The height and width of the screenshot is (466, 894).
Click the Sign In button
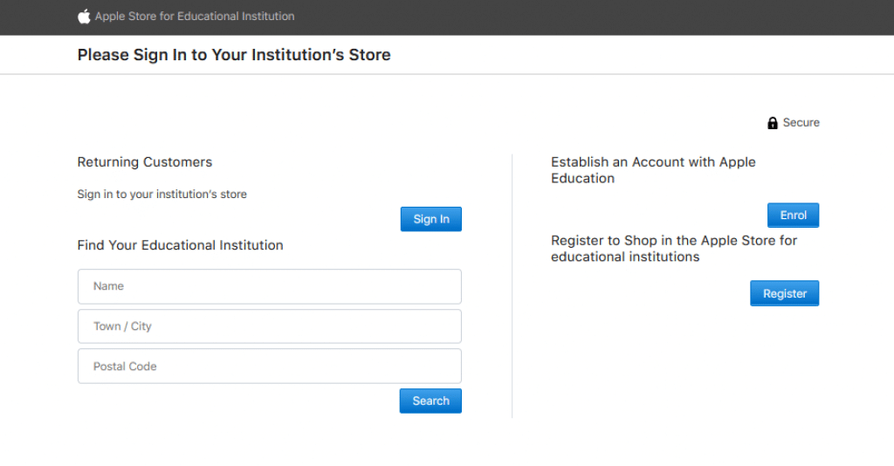click(x=431, y=219)
